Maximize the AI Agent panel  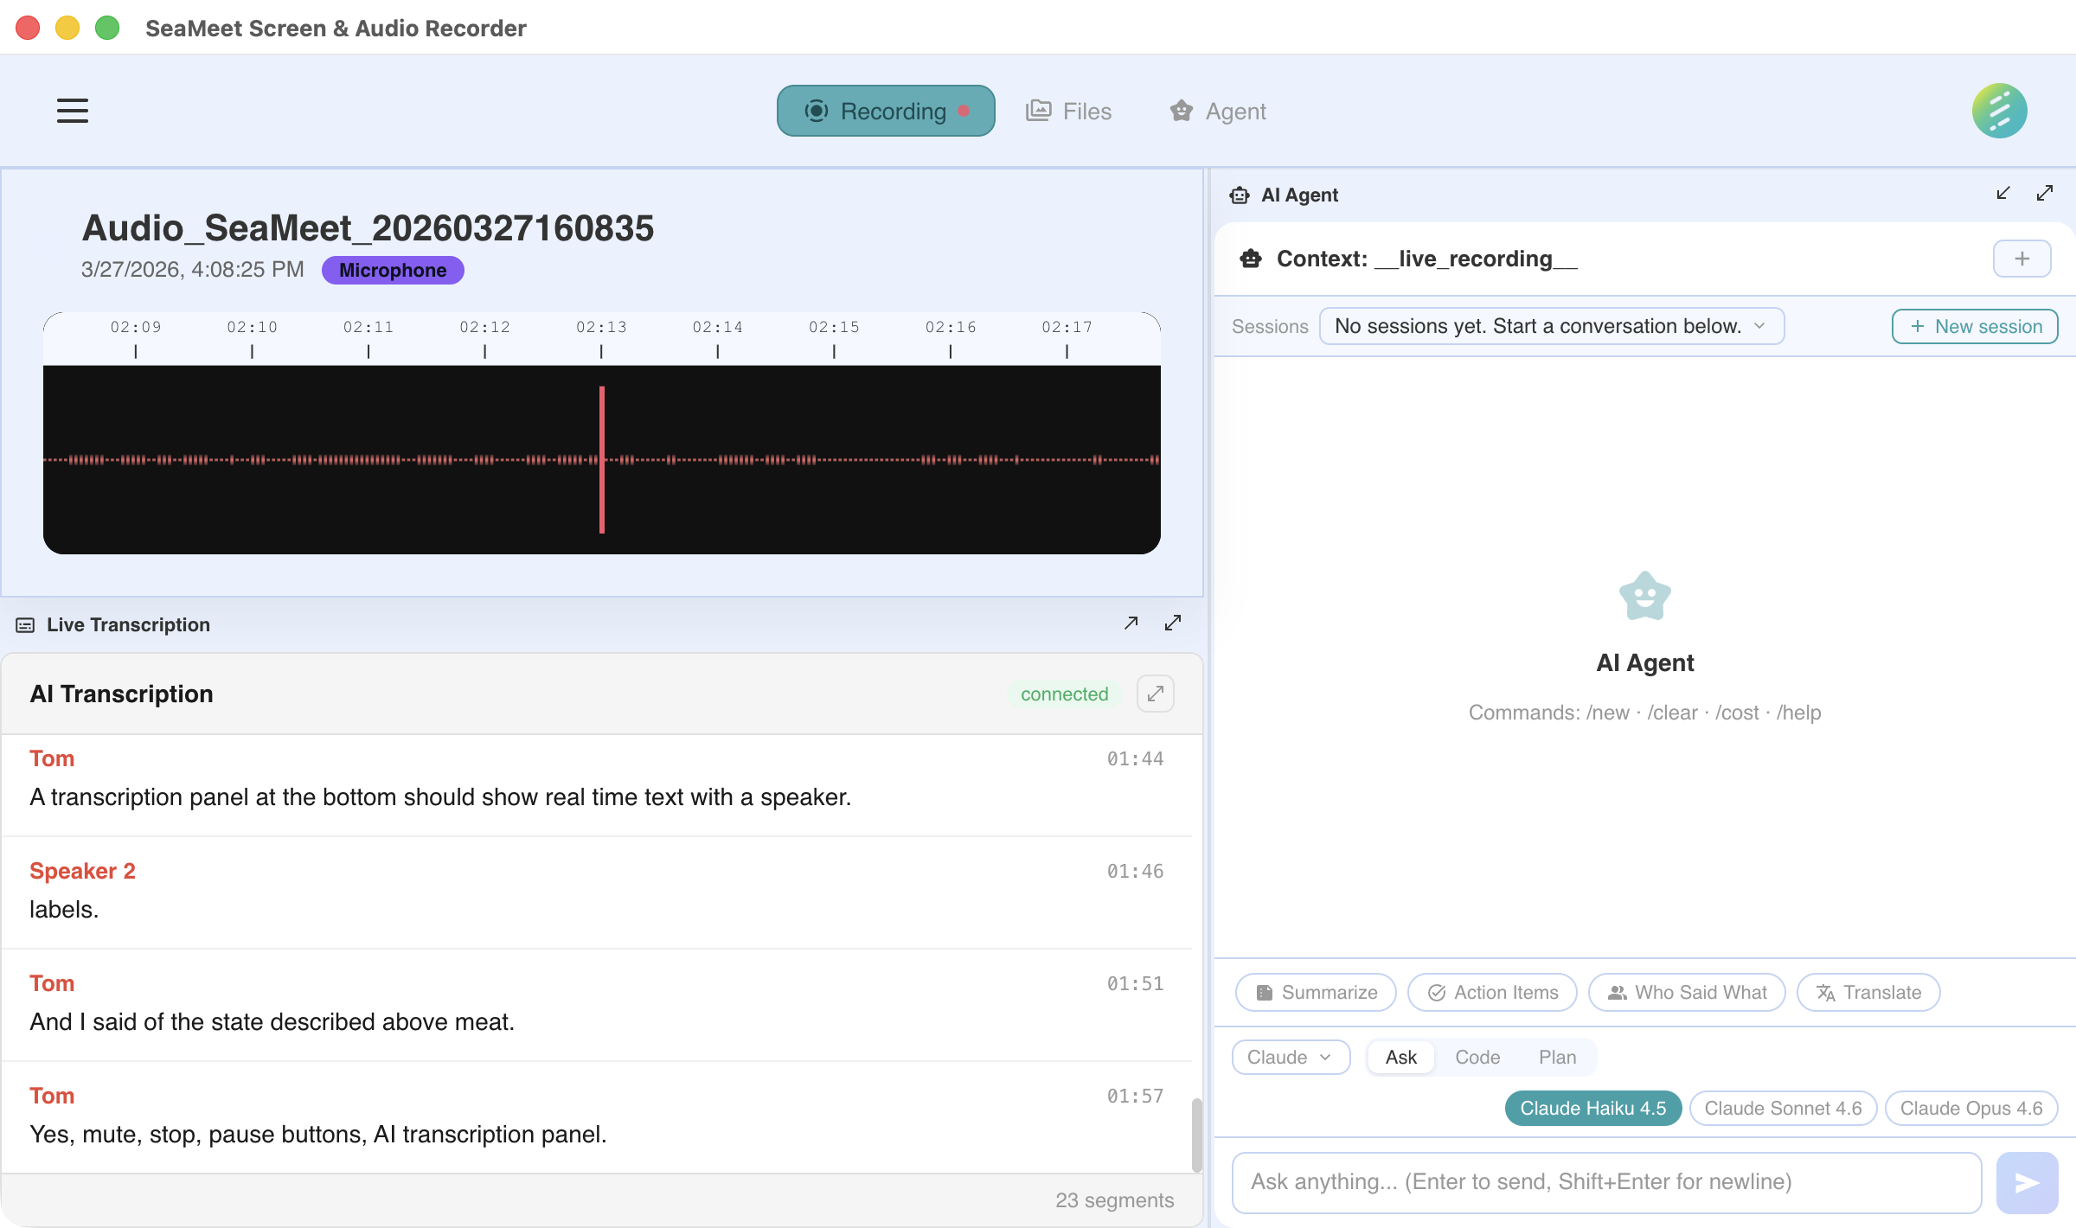(x=2044, y=193)
